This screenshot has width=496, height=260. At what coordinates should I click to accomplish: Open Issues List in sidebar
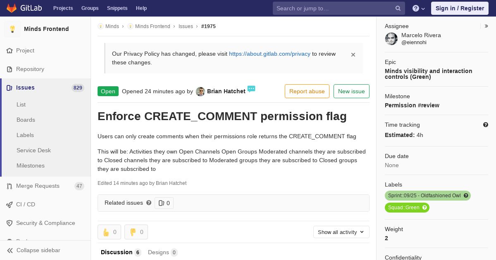tap(21, 105)
